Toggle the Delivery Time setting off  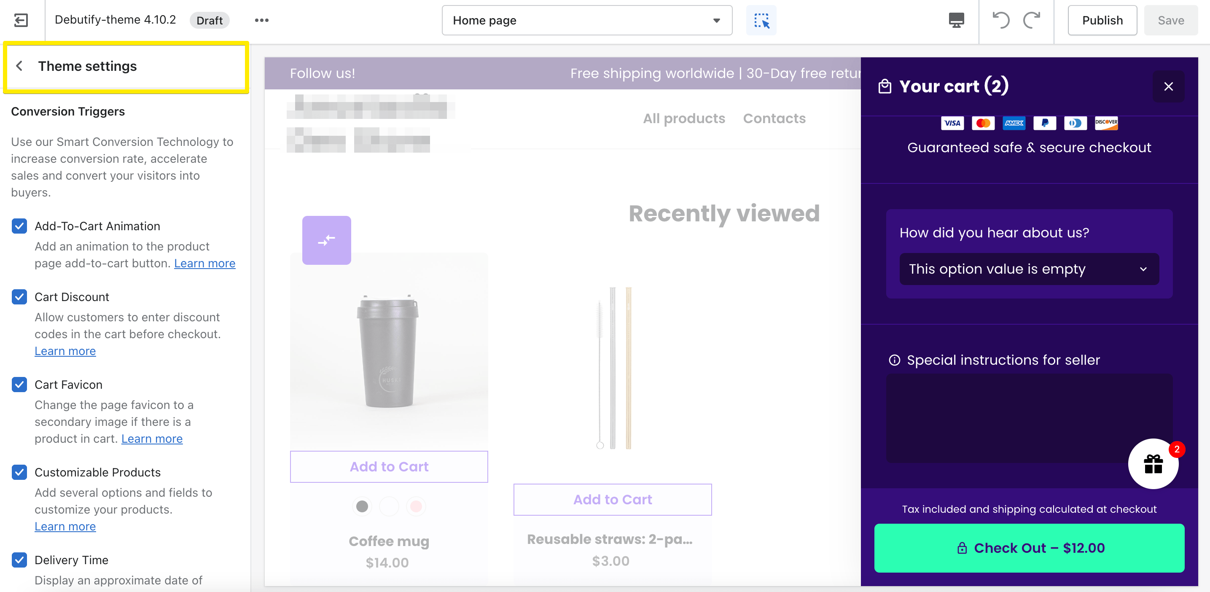19,560
